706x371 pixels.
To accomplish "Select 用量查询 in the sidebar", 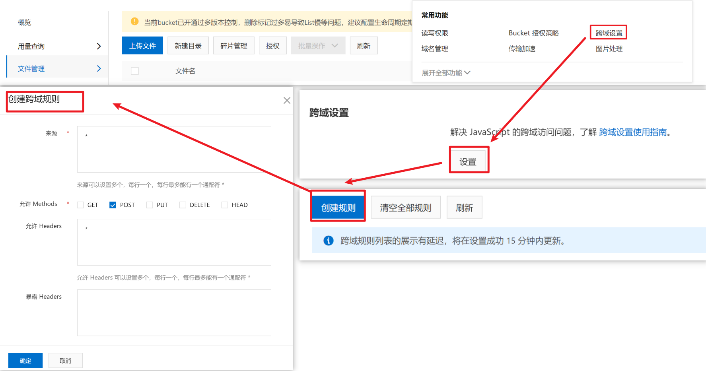I will coord(31,47).
